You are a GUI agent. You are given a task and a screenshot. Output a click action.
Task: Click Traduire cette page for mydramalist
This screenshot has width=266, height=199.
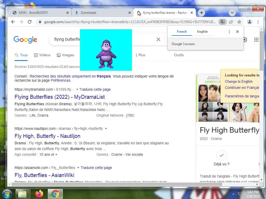(x=95, y=89)
